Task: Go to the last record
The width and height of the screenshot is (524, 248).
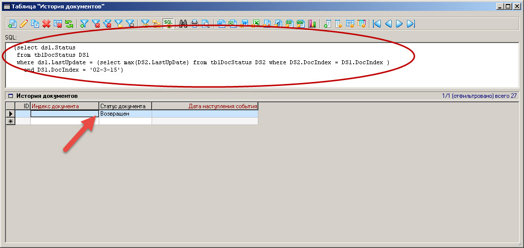Action: tap(411, 24)
